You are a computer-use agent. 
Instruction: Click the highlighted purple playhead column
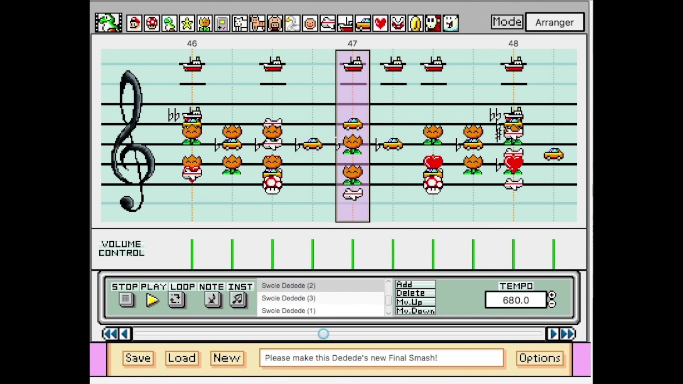353,136
